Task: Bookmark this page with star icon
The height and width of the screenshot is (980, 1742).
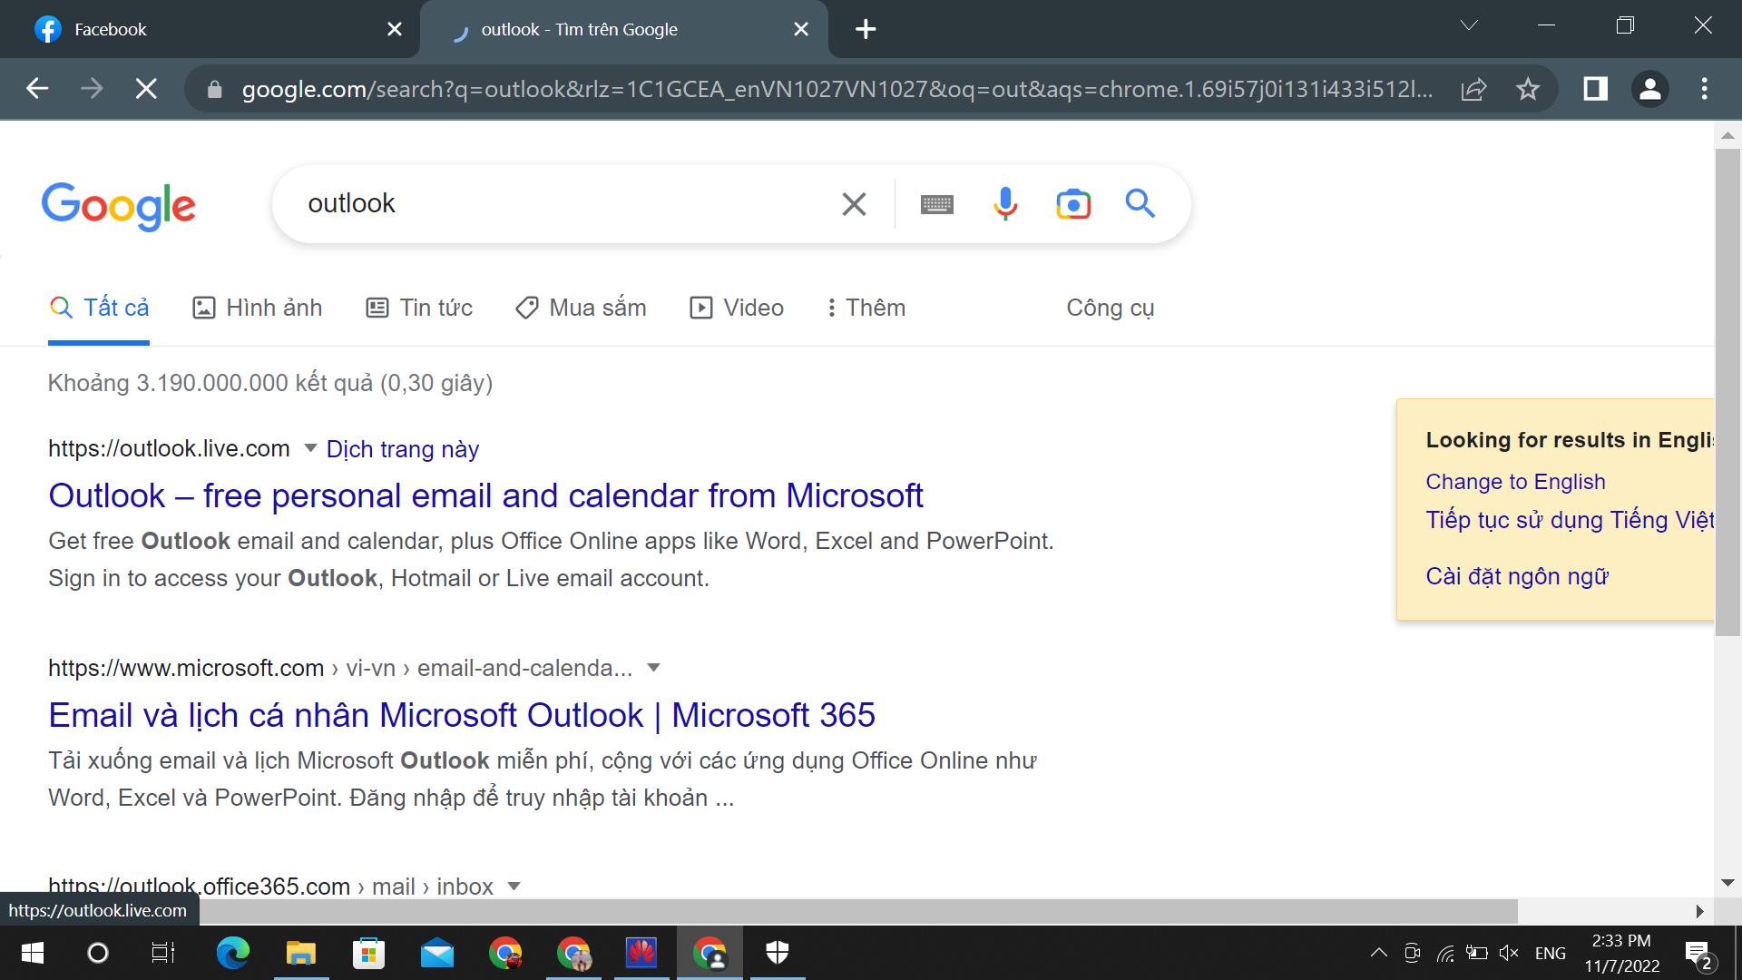Action: coord(1528,89)
